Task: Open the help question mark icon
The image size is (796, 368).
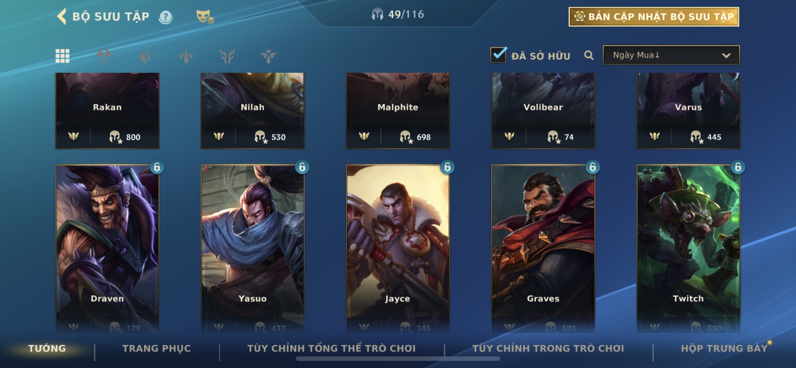Action: 166,17
